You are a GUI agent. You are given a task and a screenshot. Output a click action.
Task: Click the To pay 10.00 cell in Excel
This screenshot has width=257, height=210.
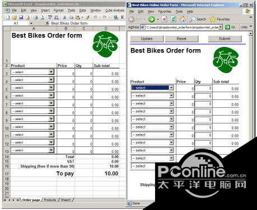coord(106,173)
